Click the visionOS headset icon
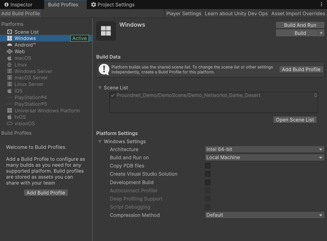 9,124
